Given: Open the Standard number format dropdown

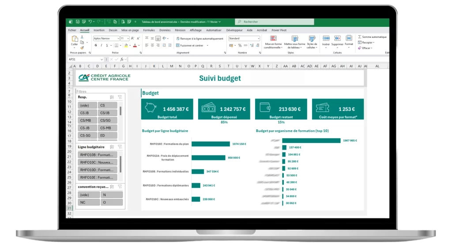Looking at the screenshot, I should [258, 39].
